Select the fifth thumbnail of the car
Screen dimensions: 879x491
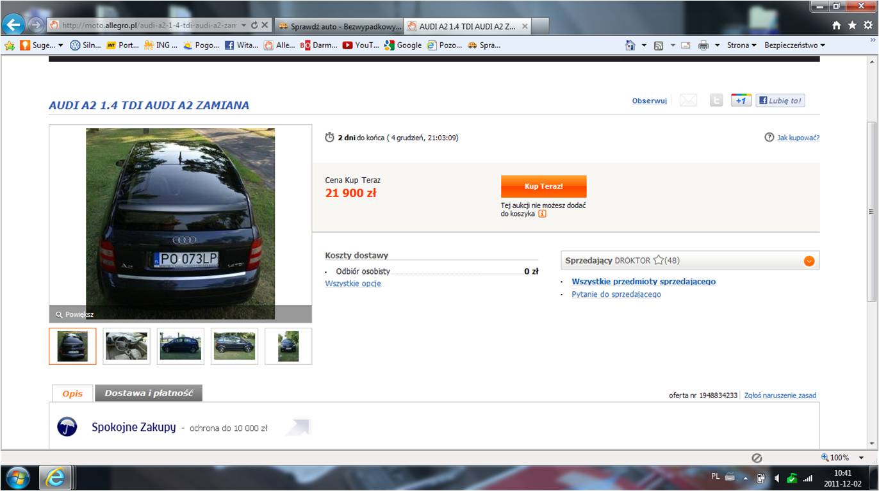click(x=288, y=346)
